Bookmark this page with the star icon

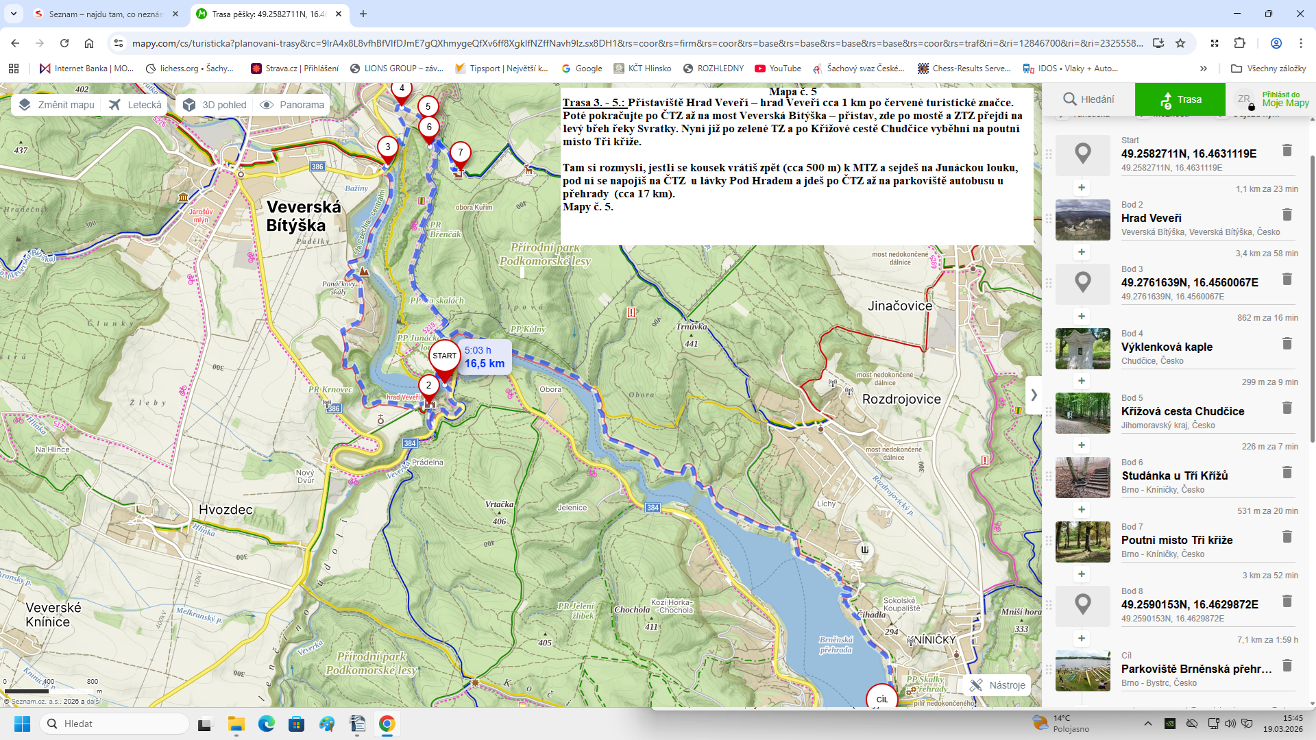[x=1180, y=43]
